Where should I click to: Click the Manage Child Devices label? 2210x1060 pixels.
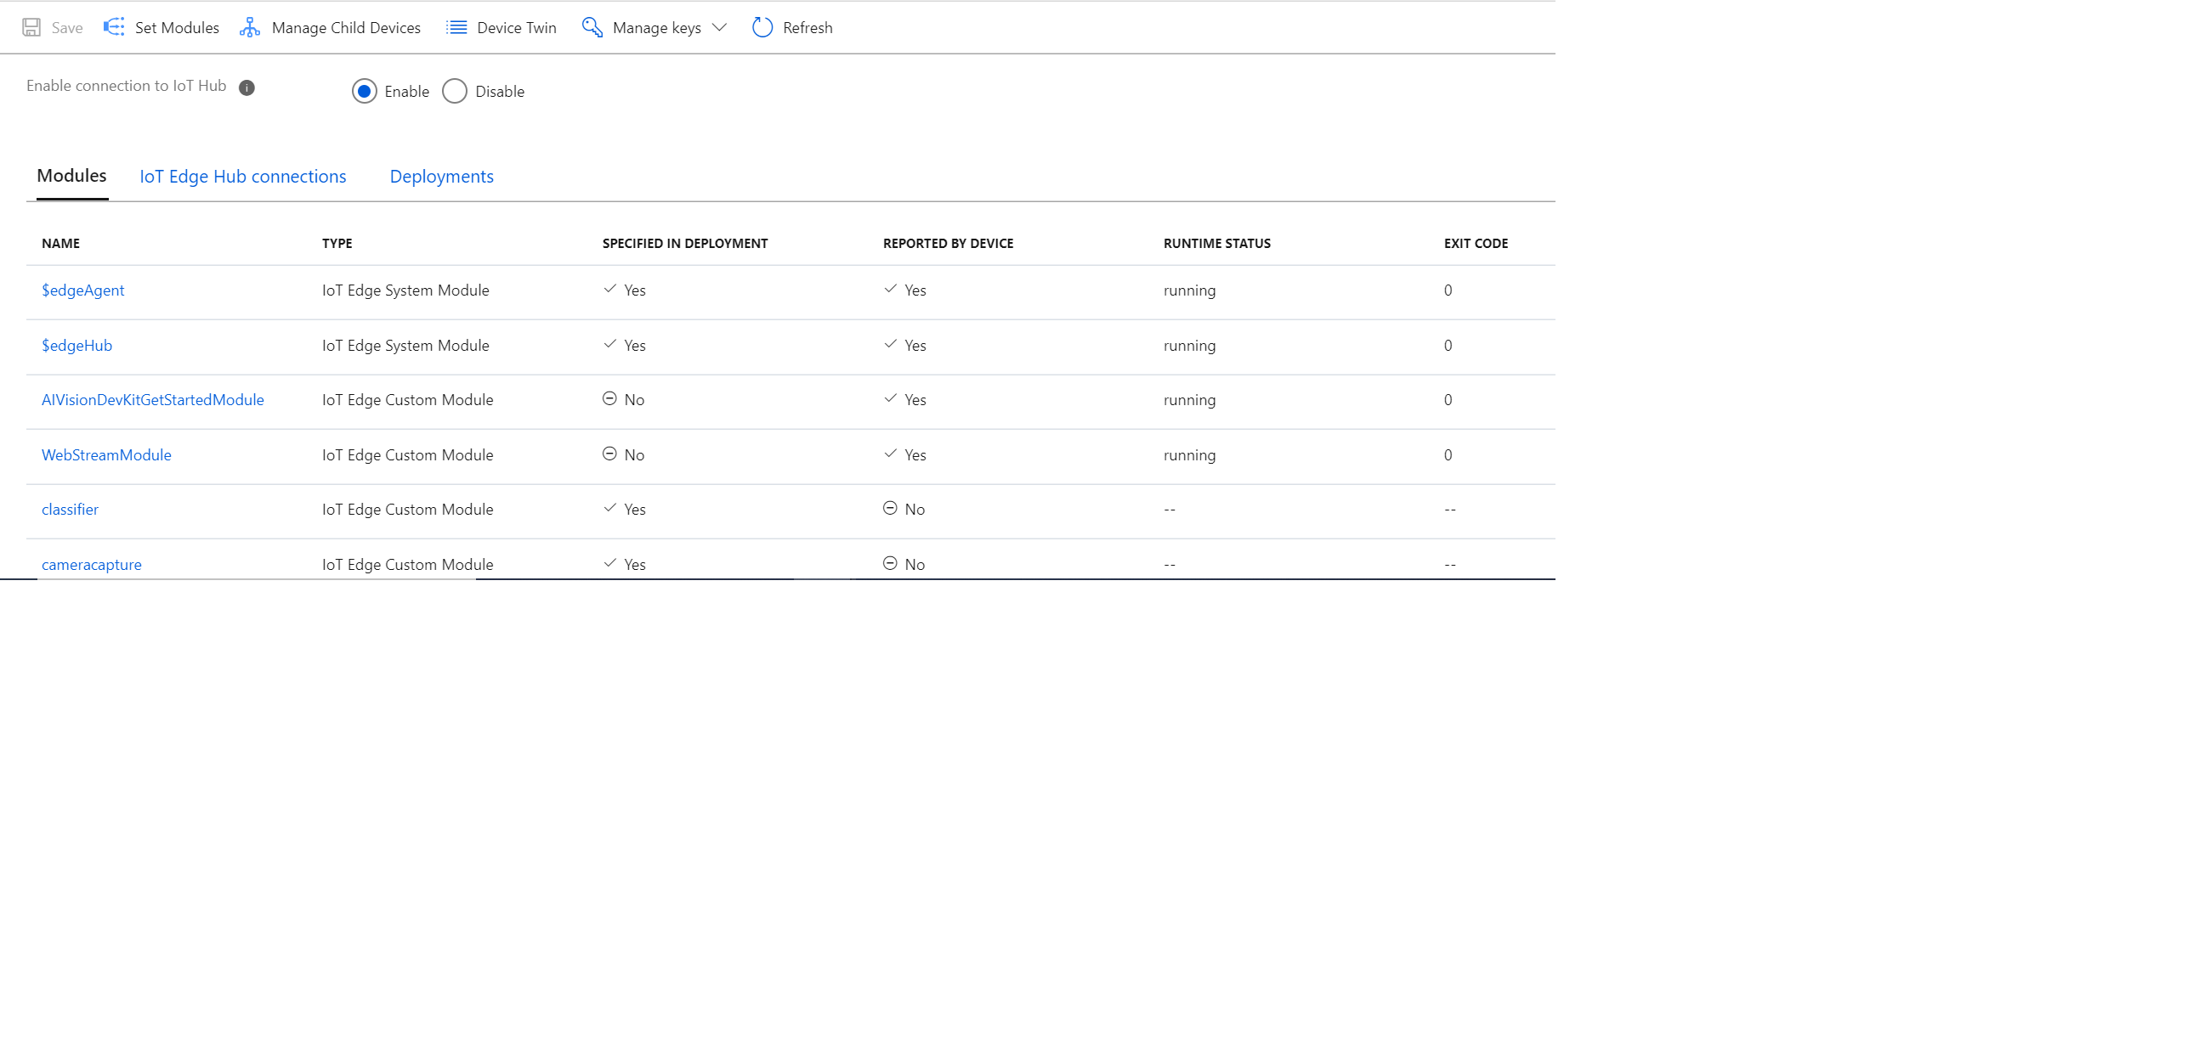point(346,27)
